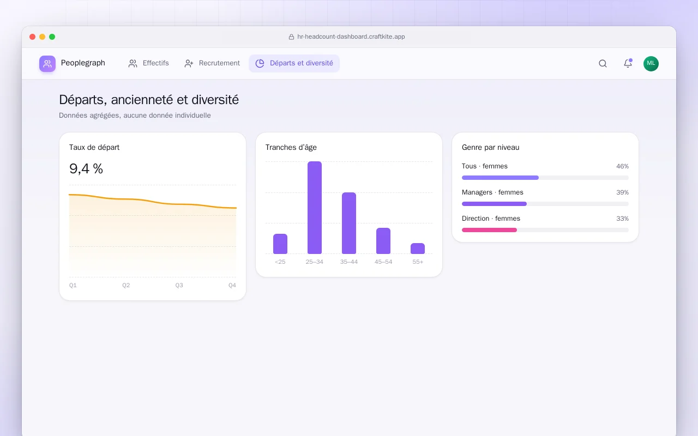698x436 pixels.
Task: Open the search icon in header
Action: coord(603,63)
